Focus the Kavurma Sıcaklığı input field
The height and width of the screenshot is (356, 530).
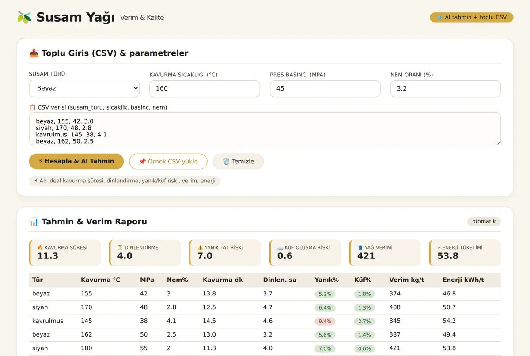point(205,89)
